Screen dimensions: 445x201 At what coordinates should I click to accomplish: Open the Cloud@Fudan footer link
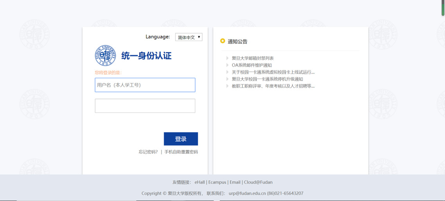258,182
